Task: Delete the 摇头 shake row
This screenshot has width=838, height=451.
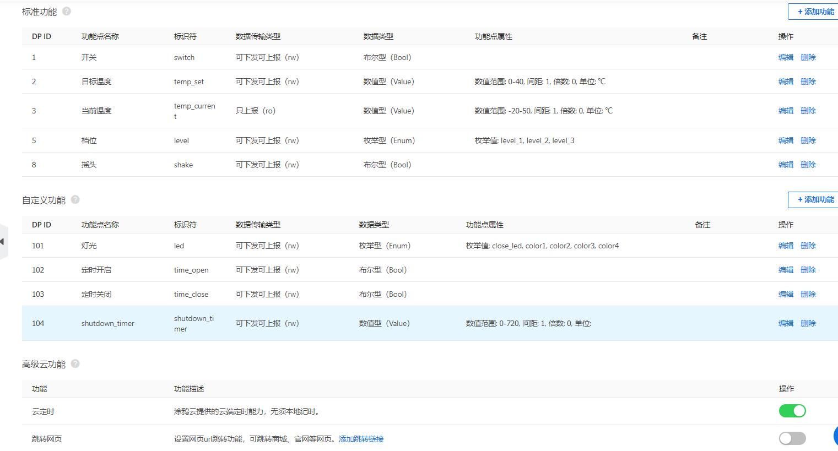Action: tap(808, 165)
